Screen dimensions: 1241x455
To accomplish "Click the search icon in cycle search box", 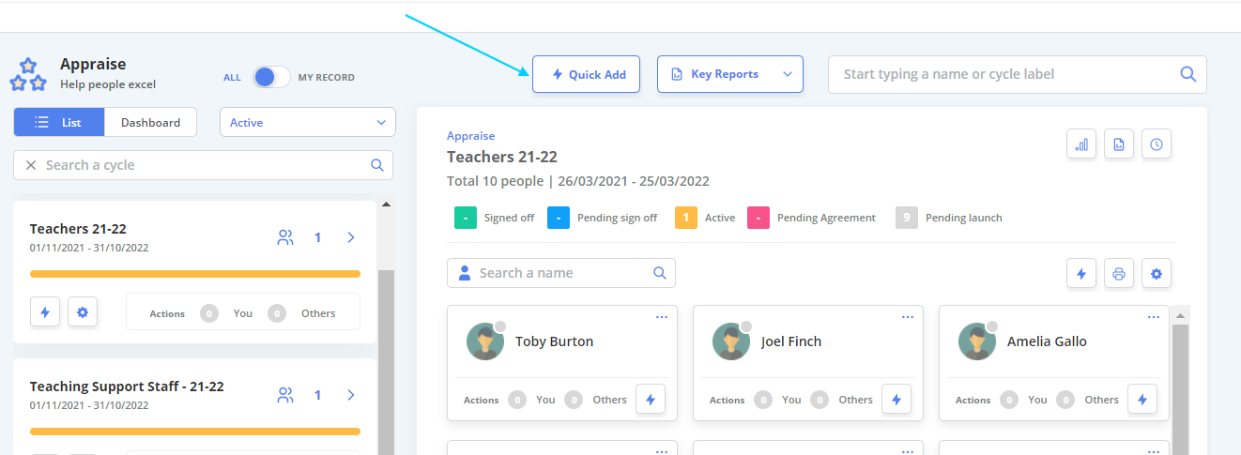I will tap(377, 165).
